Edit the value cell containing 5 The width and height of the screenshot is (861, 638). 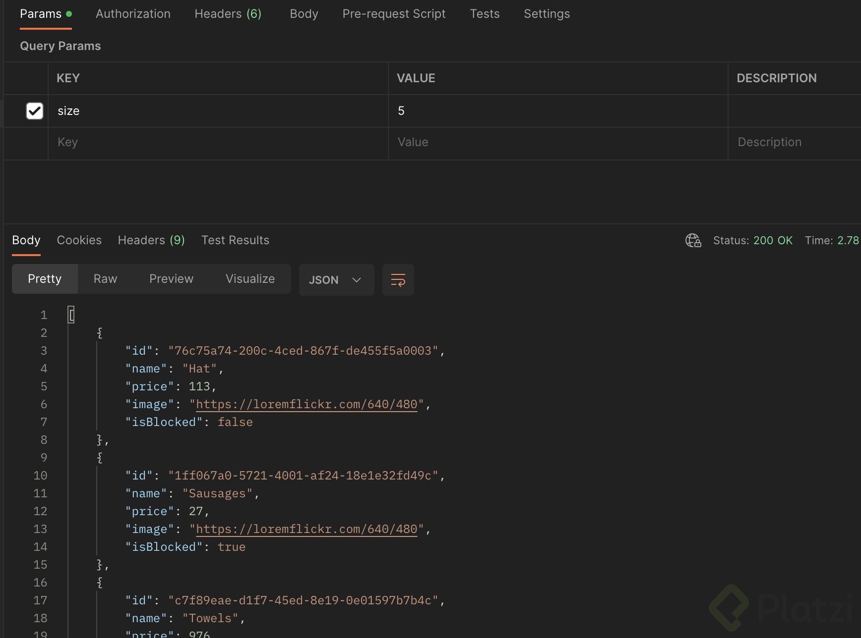[x=558, y=111]
